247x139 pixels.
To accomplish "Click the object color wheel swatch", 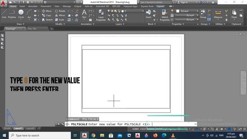I will pos(172,11).
